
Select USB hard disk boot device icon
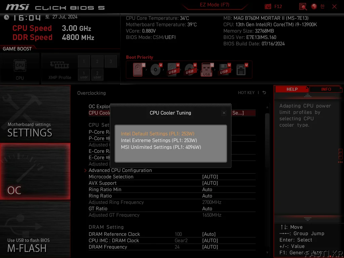pos(173,69)
